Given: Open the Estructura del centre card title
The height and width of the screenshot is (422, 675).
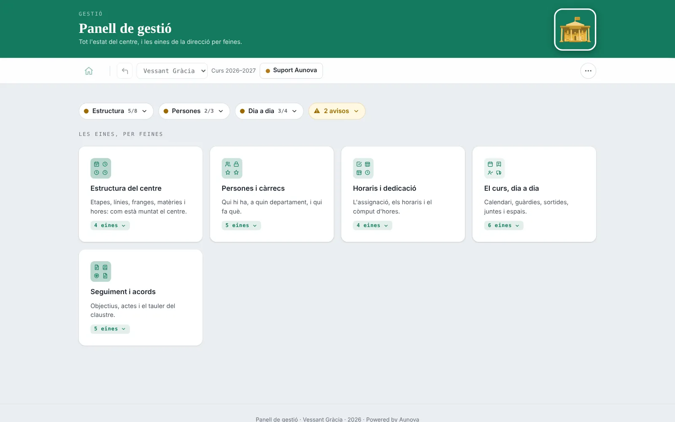Looking at the screenshot, I should pos(126,188).
